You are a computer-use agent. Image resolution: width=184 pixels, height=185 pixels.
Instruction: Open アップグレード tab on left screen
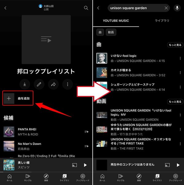(83, 178)
